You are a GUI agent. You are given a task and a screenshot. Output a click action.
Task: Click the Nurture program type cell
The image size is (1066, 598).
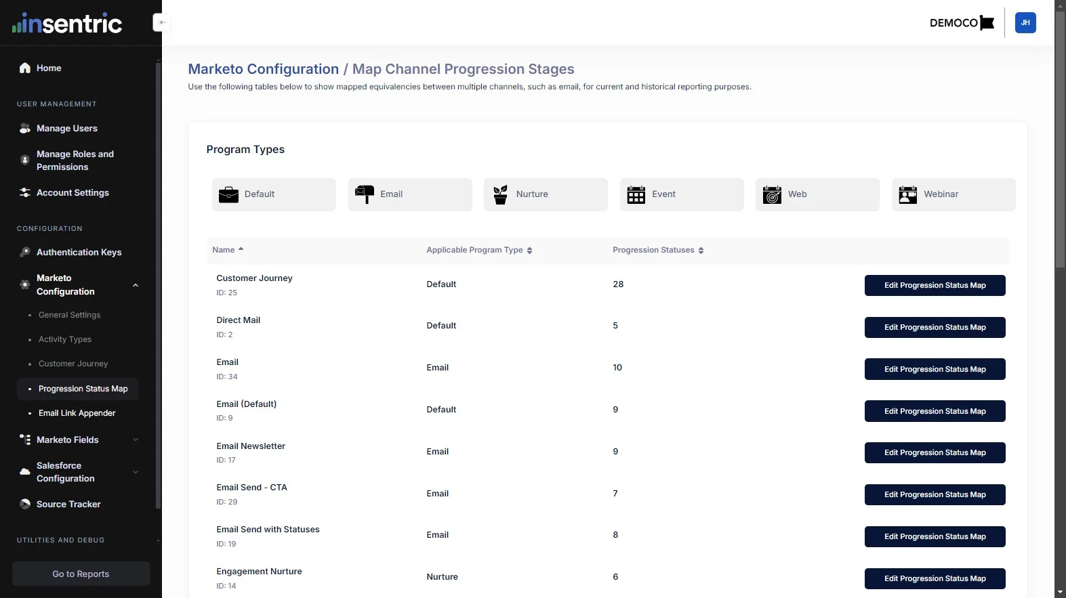coord(442,576)
